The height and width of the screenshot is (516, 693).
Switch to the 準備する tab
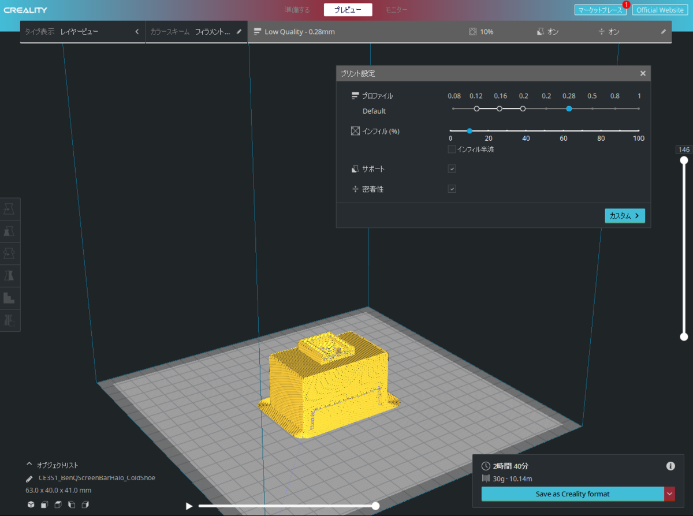point(297,10)
